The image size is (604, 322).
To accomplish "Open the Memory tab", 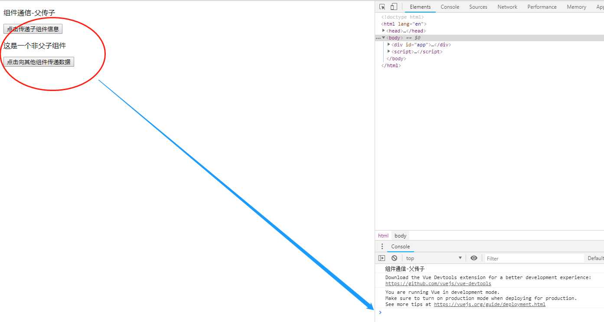I will [576, 7].
